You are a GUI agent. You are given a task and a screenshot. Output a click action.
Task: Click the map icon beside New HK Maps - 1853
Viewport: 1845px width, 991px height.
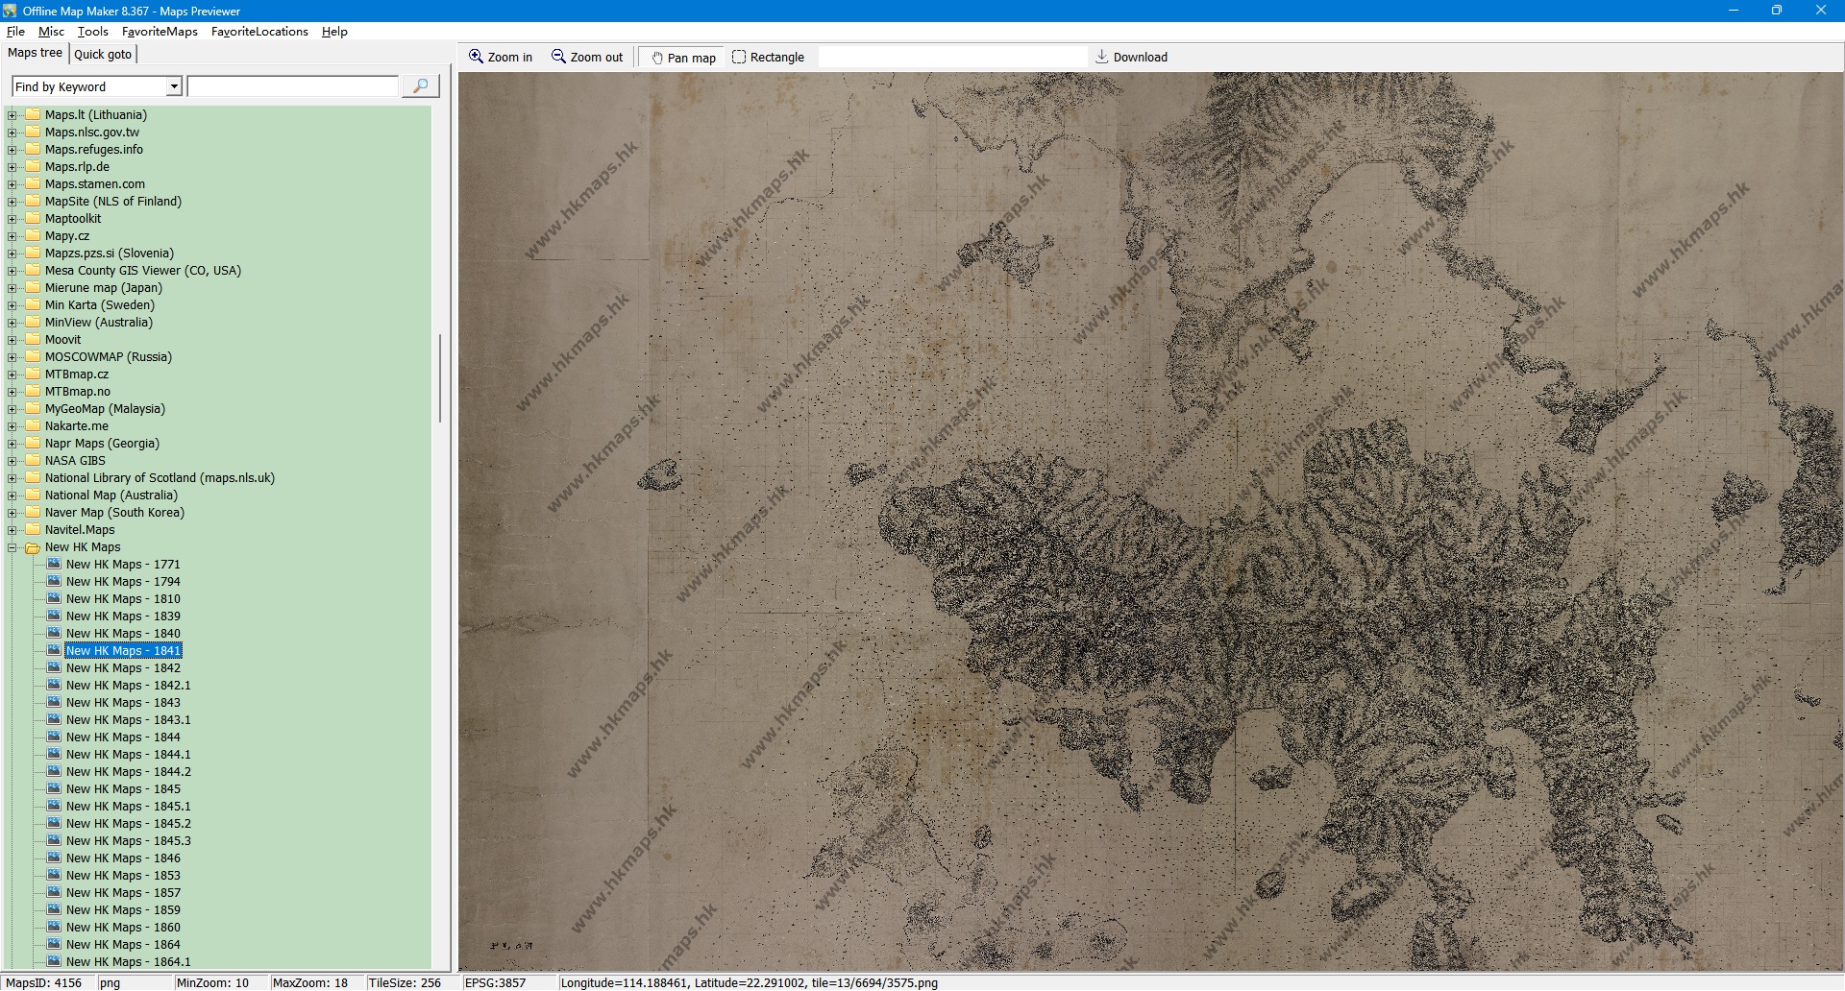click(x=54, y=875)
